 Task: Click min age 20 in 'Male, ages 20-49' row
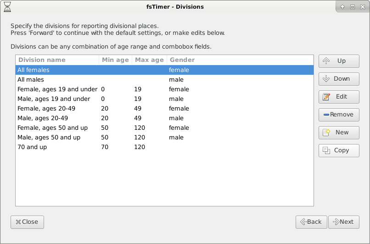coord(105,118)
